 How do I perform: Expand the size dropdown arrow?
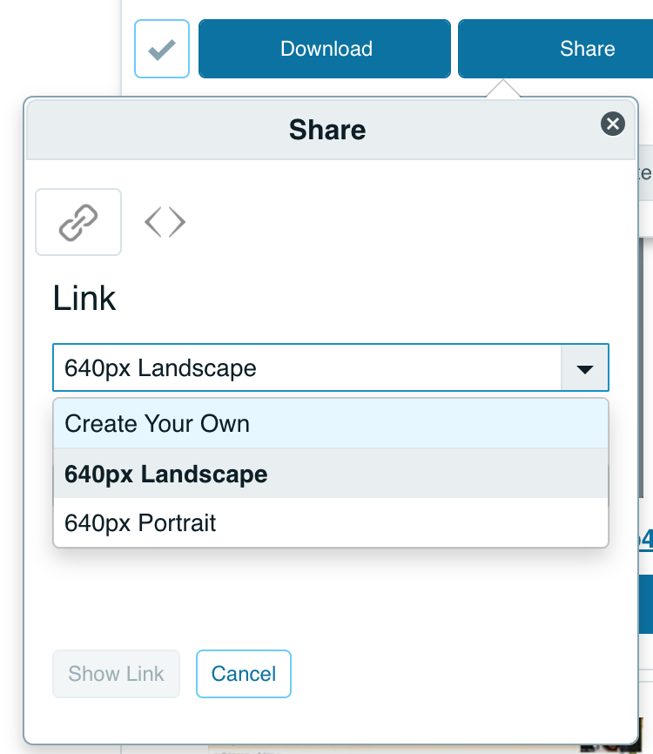(585, 367)
